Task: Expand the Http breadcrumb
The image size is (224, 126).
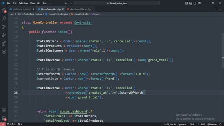Action: point(19,14)
